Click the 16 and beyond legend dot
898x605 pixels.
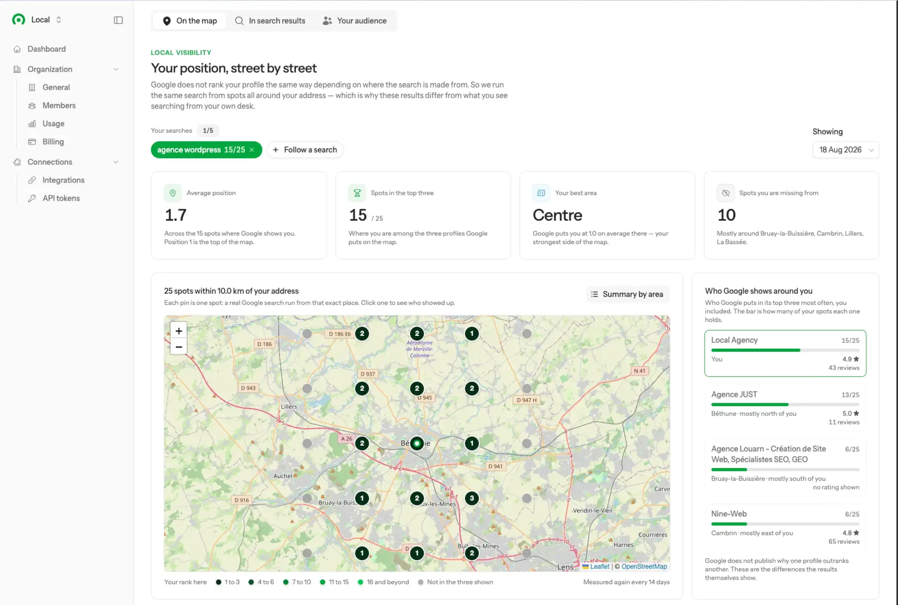[361, 582]
